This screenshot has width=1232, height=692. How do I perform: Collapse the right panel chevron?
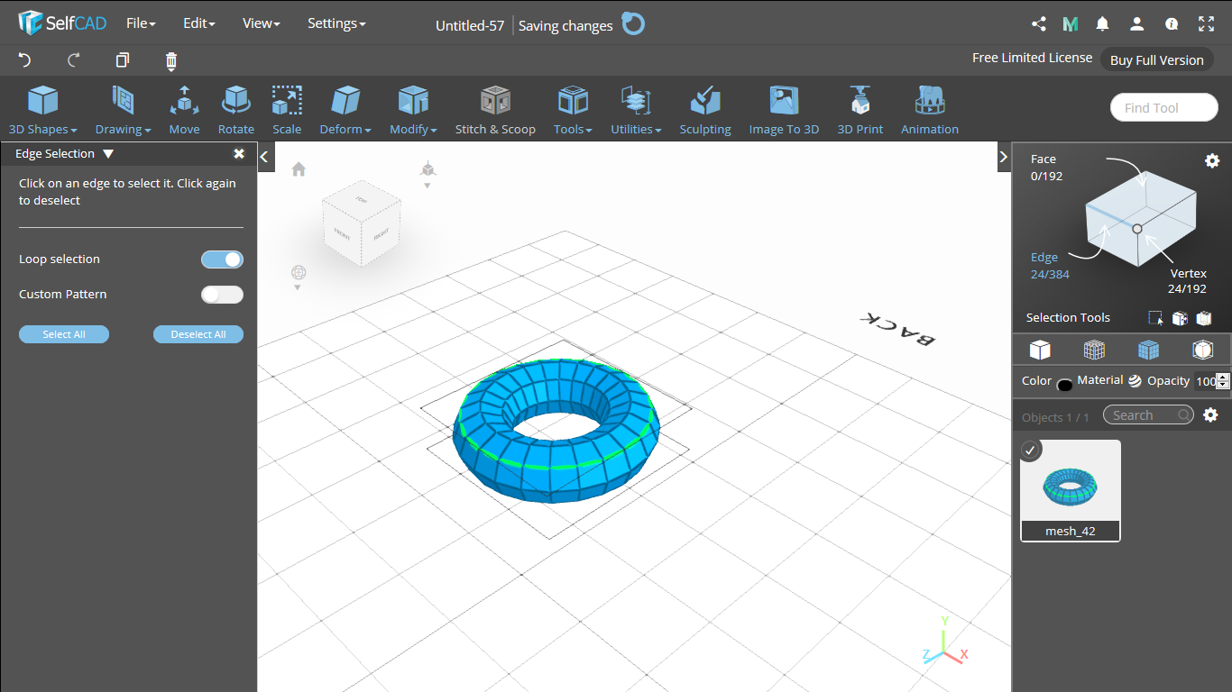pyautogui.click(x=1004, y=157)
